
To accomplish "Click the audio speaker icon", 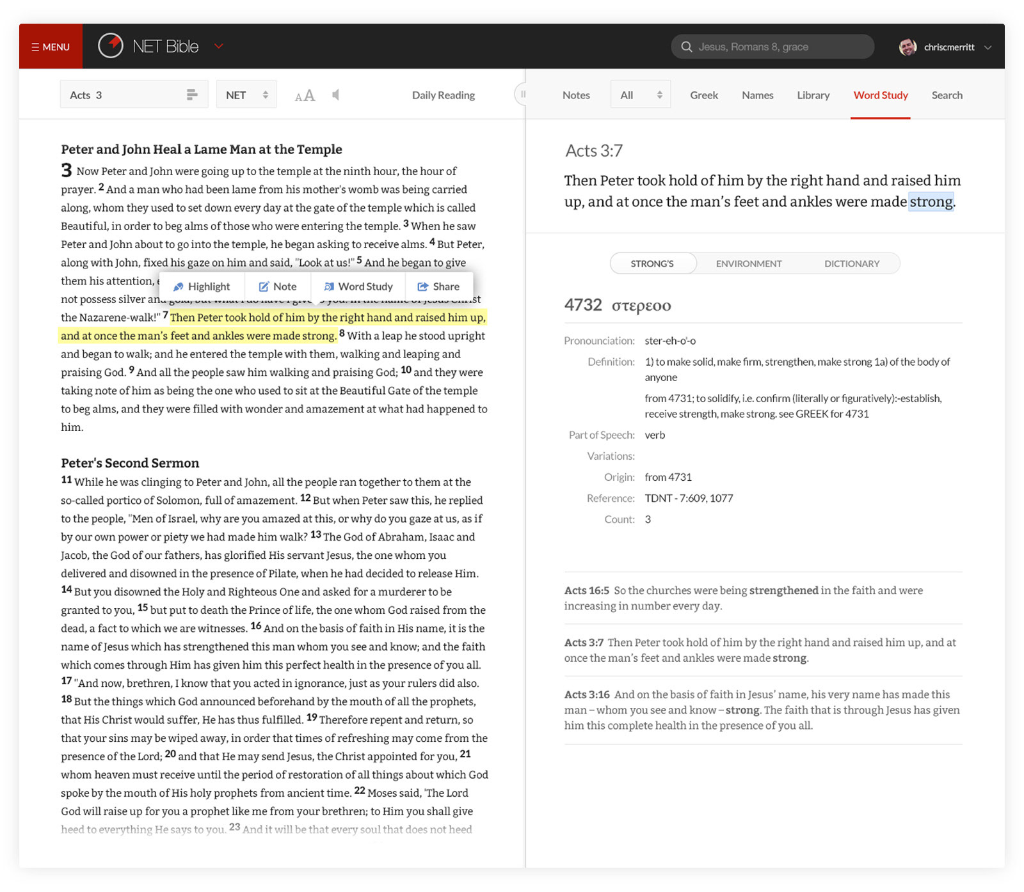I will [x=335, y=95].
